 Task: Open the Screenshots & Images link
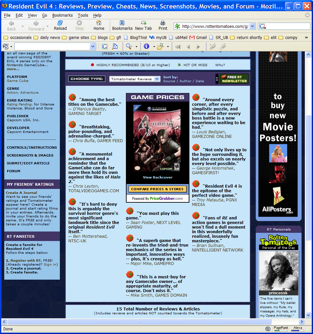click(30, 156)
